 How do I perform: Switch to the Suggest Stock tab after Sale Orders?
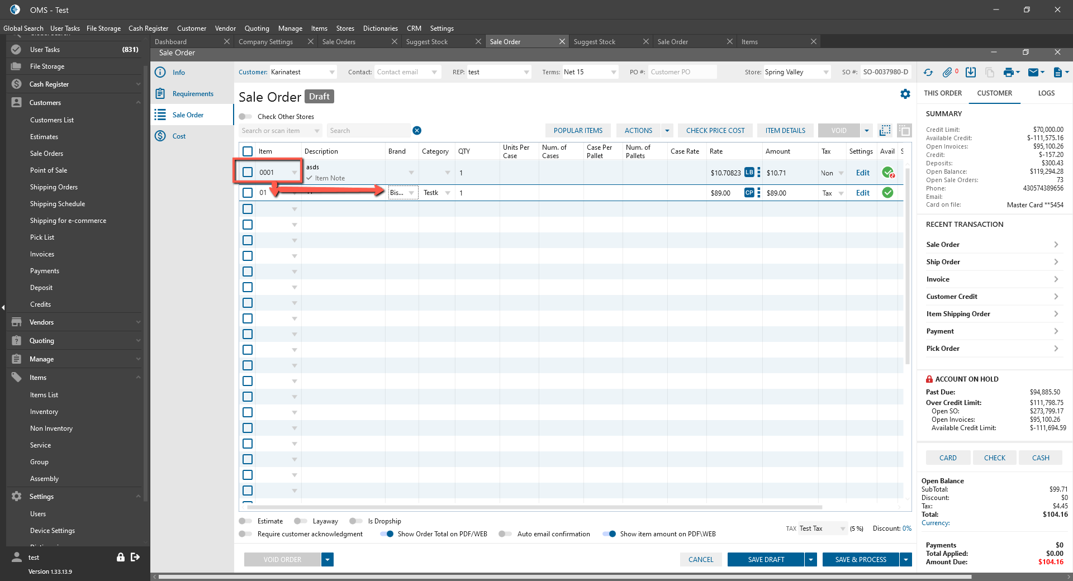[427, 42]
